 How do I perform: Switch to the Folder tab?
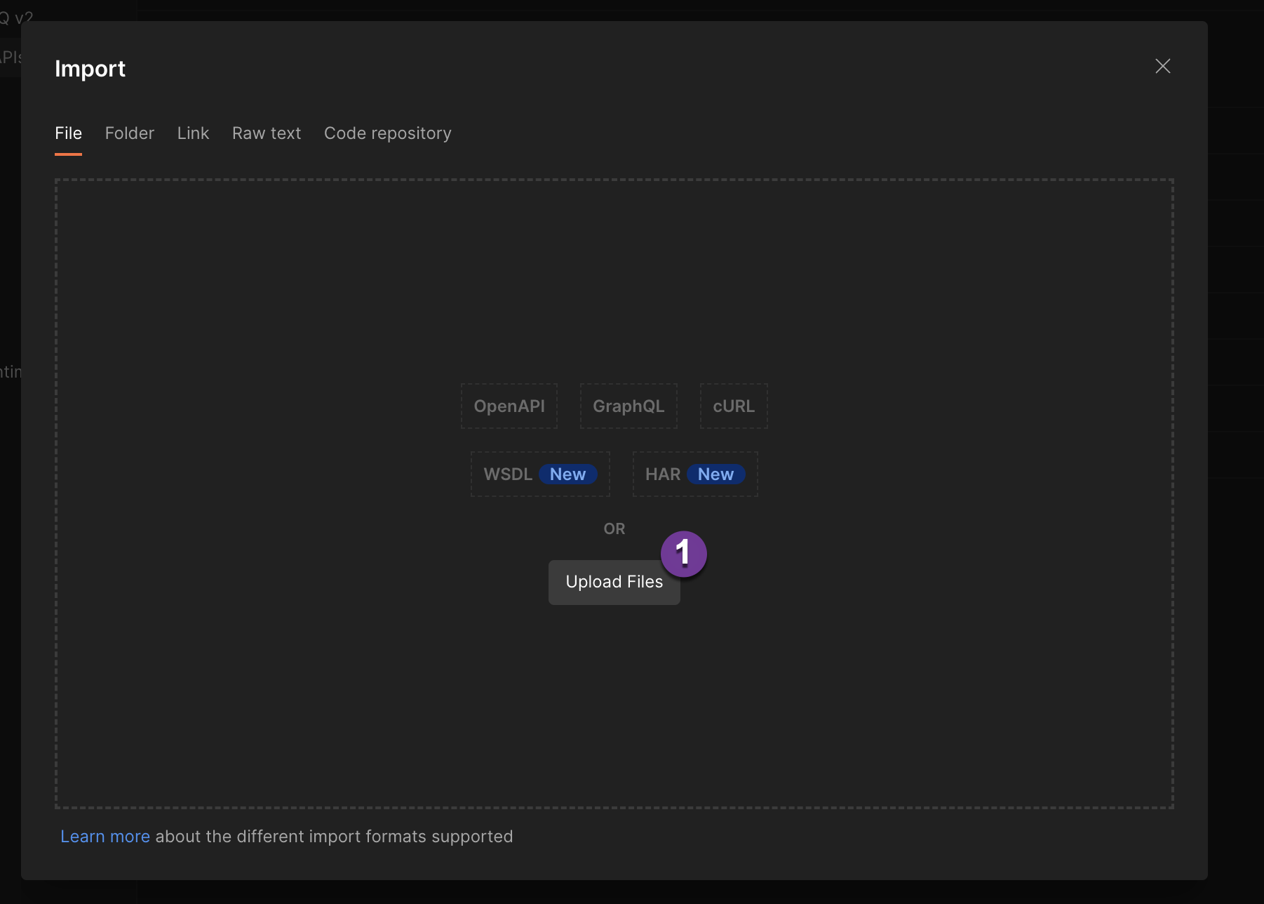[x=129, y=133]
